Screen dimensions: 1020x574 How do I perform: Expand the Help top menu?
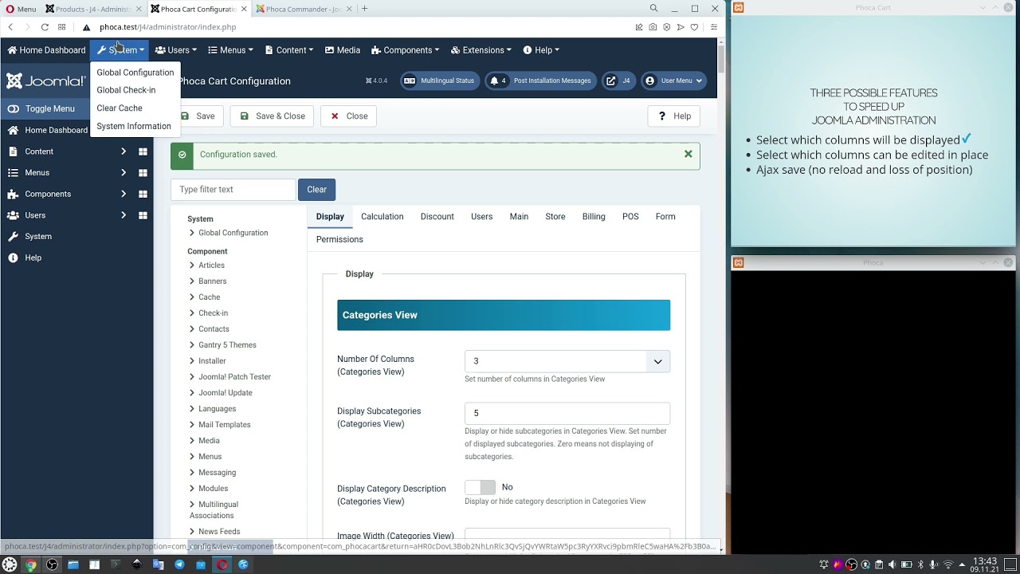tap(541, 50)
